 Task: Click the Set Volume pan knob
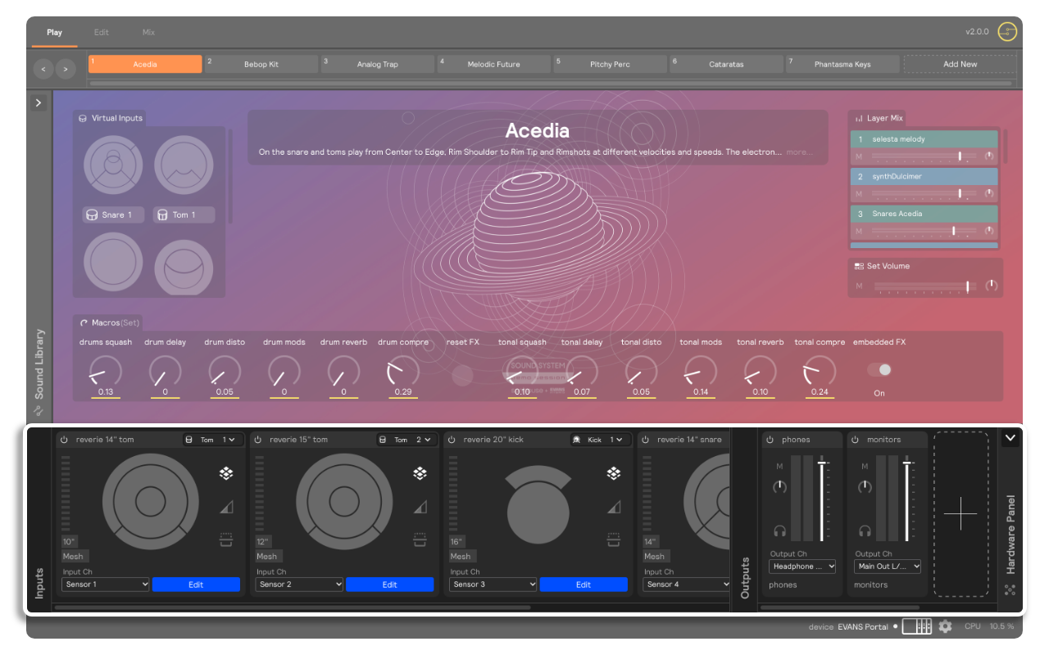(992, 286)
